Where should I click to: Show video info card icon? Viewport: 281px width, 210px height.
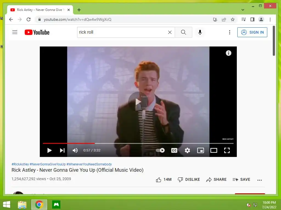tap(229, 53)
